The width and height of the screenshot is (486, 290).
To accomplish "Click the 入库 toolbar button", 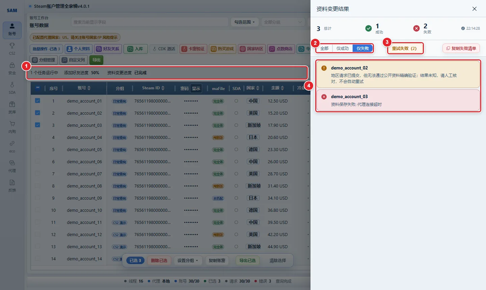I will [135, 49].
